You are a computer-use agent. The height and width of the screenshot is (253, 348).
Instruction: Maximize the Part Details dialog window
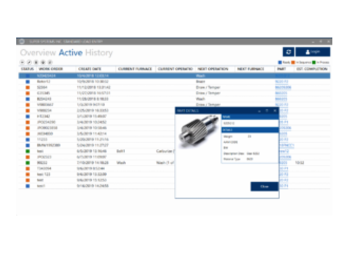[x=267, y=111]
